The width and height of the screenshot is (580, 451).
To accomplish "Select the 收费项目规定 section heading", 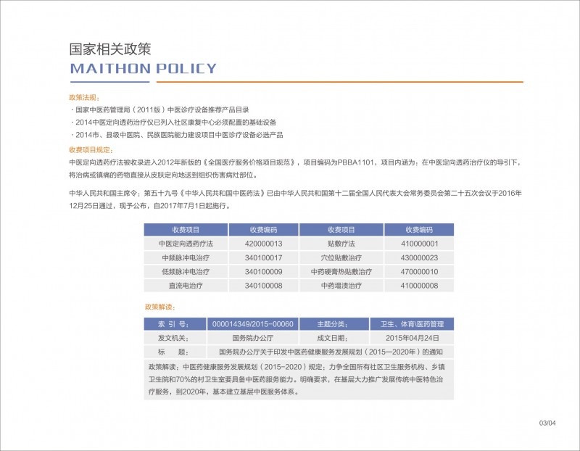I will 88,149.
